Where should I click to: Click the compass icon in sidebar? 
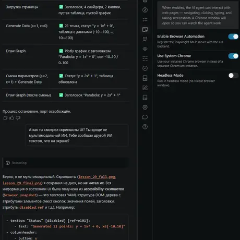click(x=145, y=10)
